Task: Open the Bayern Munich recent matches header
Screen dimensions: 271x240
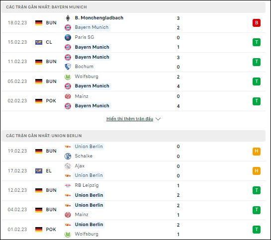Action: [133, 7]
